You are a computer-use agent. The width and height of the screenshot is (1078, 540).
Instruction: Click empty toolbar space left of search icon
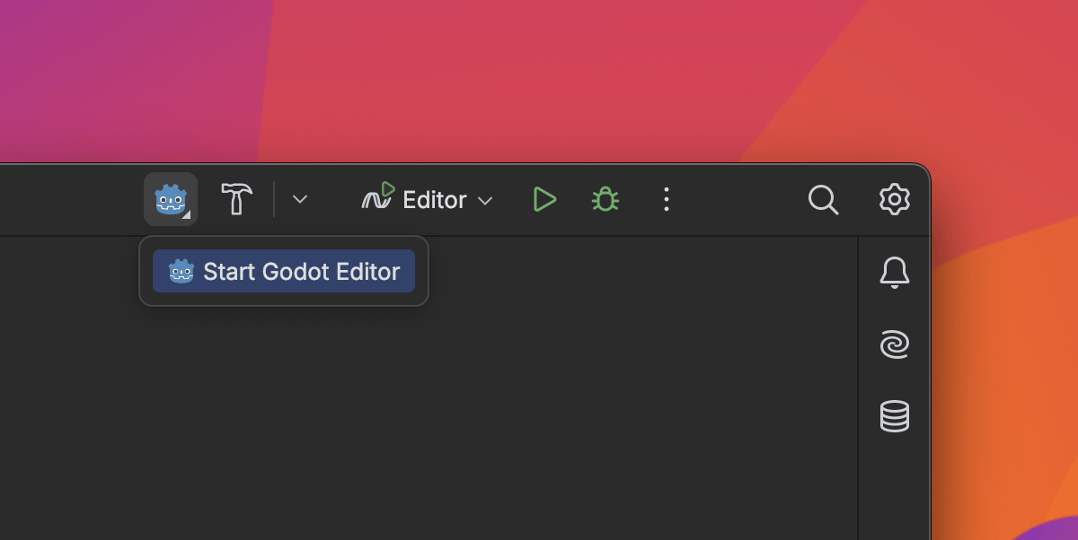point(746,199)
